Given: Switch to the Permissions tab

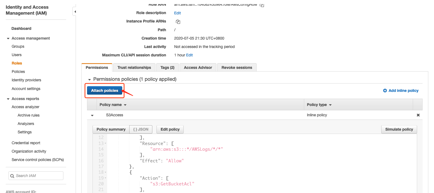Looking at the screenshot, I should tap(97, 67).
